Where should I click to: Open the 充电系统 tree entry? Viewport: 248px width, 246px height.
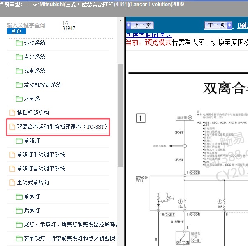[35, 71]
